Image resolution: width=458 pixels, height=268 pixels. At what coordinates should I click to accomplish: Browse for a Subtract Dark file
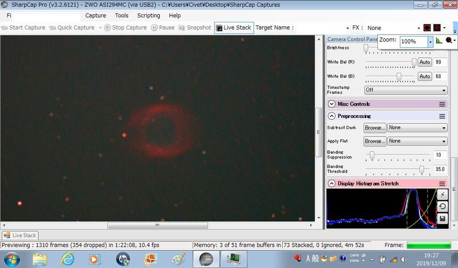(x=375, y=128)
